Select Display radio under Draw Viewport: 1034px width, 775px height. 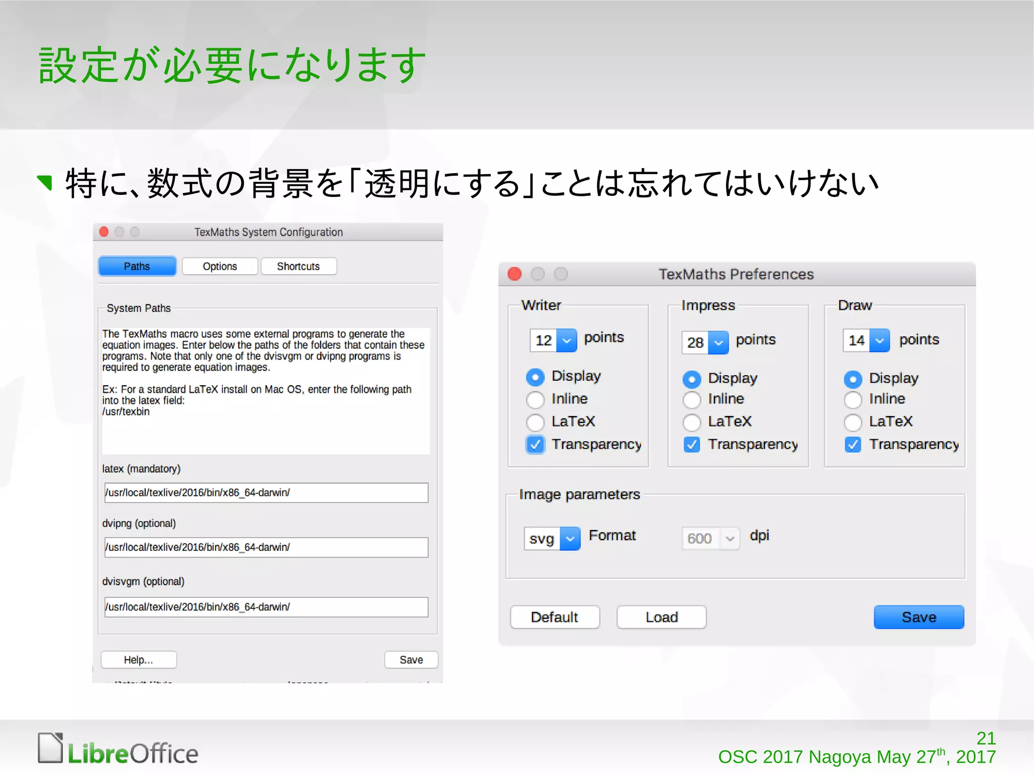(853, 379)
